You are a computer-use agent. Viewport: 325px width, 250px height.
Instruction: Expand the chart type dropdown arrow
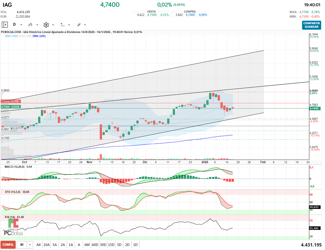[x=37, y=25]
